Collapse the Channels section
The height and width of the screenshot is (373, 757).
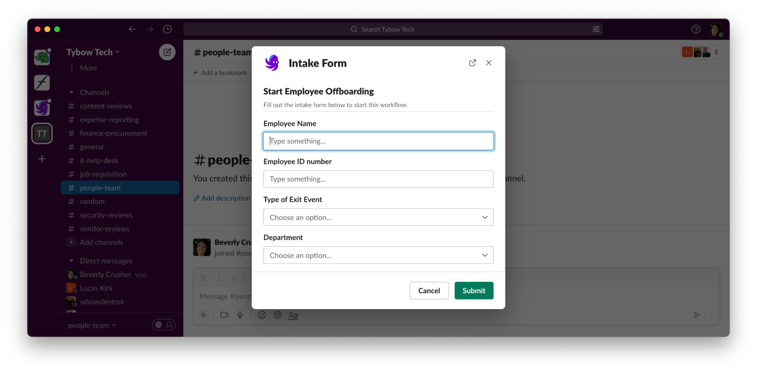pyautogui.click(x=71, y=92)
